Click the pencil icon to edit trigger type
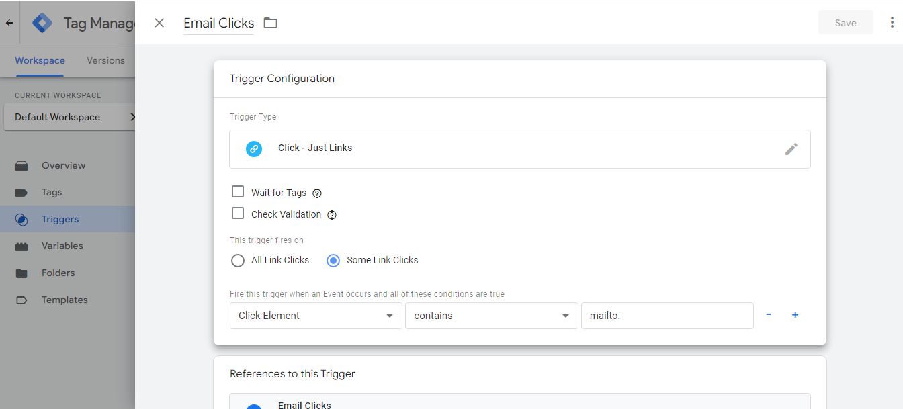The width and height of the screenshot is (903, 409). pyautogui.click(x=791, y=149)
